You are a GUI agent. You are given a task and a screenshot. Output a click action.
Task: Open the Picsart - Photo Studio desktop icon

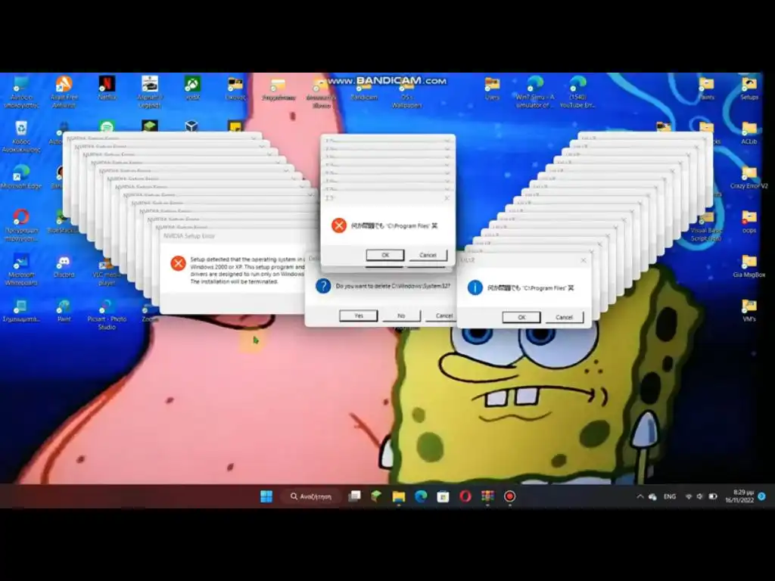(107, 314)
